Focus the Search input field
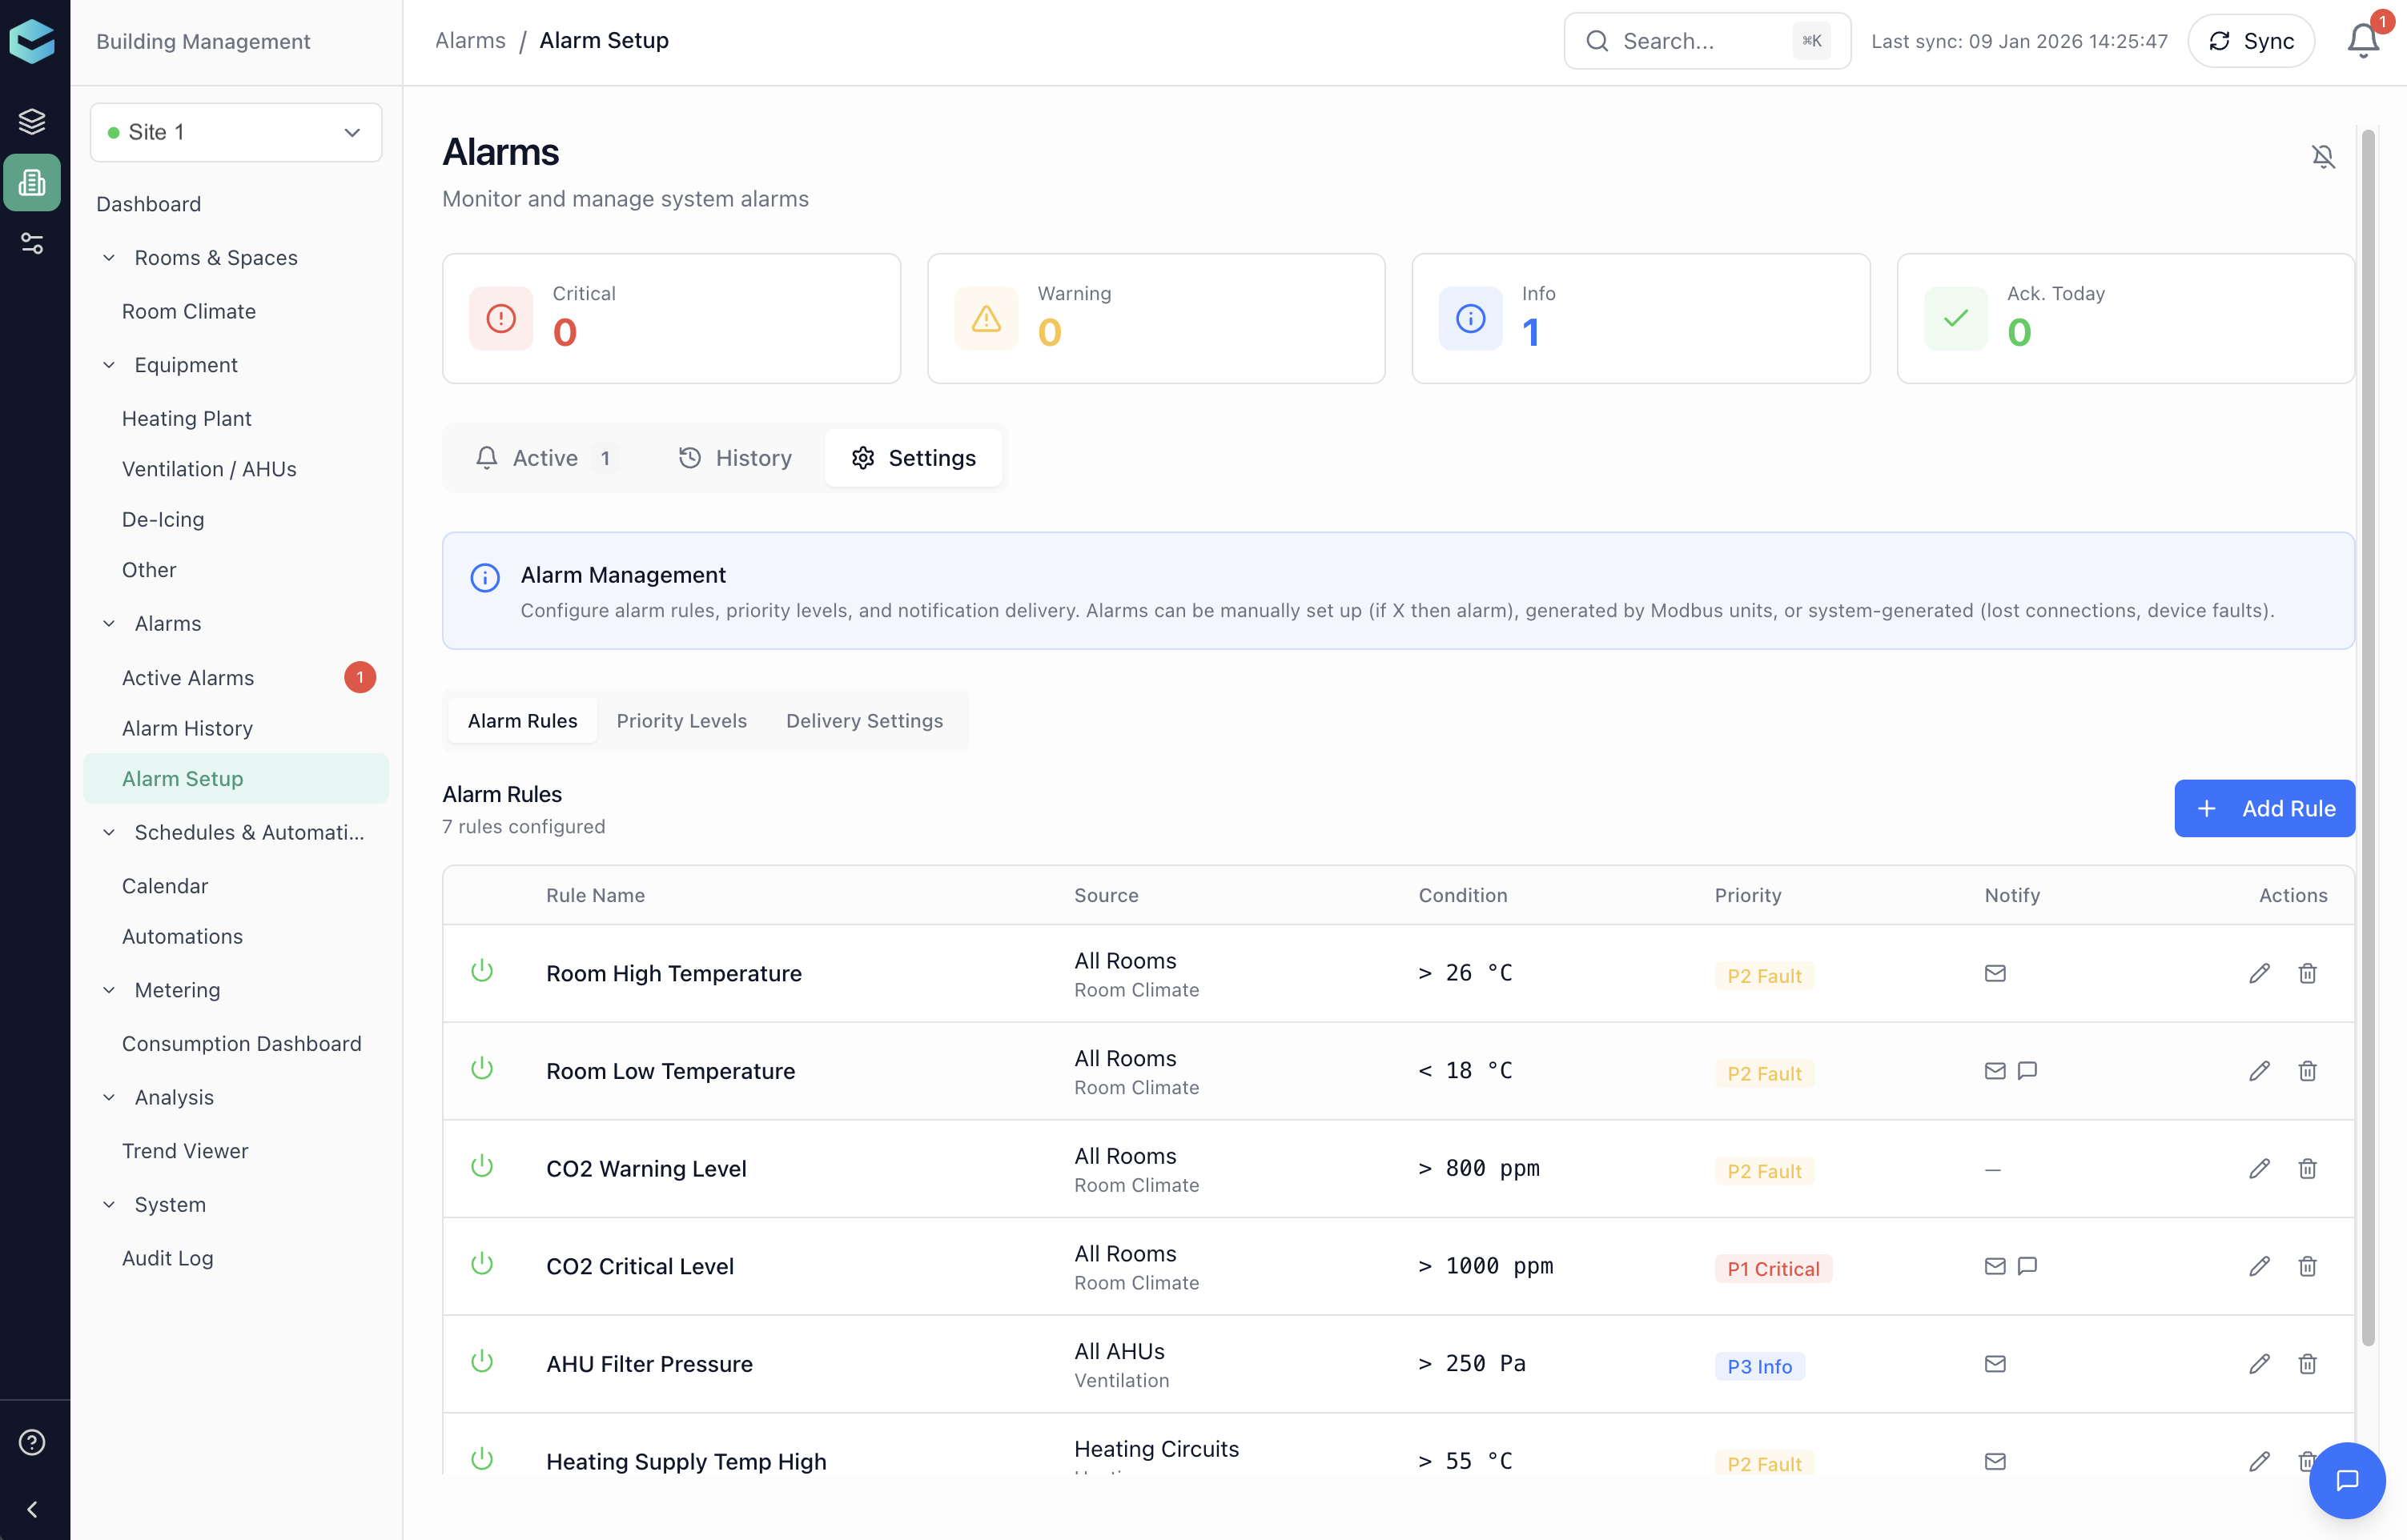Screen dimensions: 2407x1540 coord(1706,41)
